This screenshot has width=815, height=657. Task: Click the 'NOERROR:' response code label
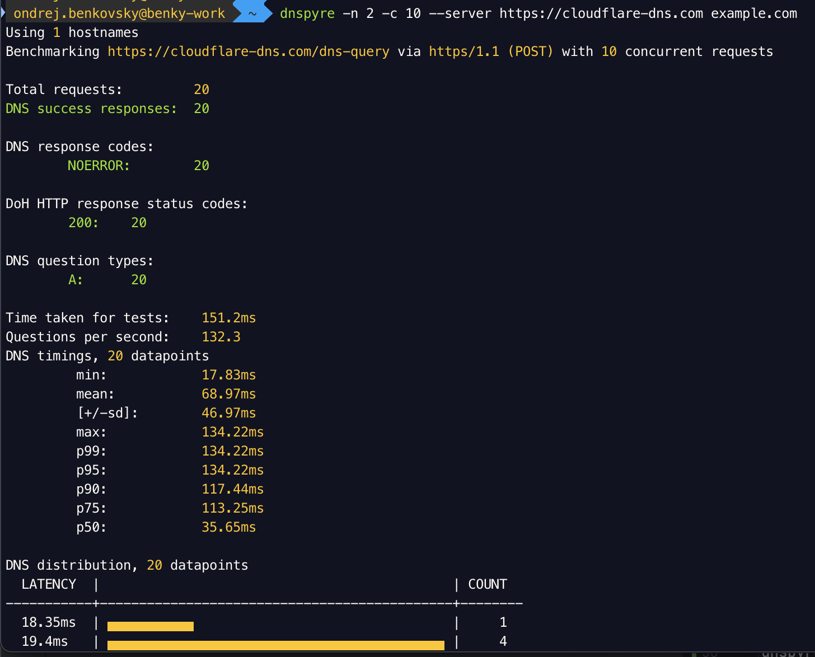[x=99, y=166]
